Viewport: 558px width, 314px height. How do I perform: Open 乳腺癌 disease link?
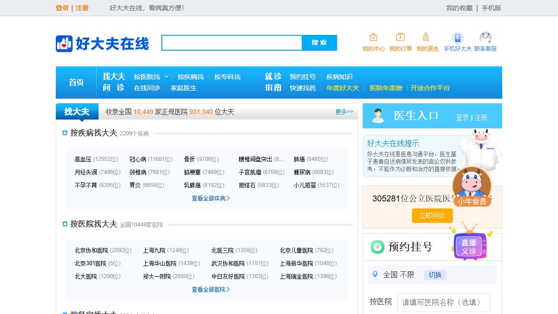click(x=193, y=185)
